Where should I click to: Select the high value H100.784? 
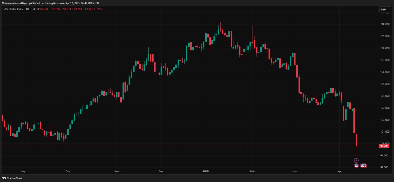pos(55,9)
